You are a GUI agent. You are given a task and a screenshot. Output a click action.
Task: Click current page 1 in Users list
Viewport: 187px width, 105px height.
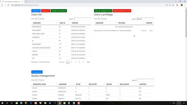[x=68, y=62]
